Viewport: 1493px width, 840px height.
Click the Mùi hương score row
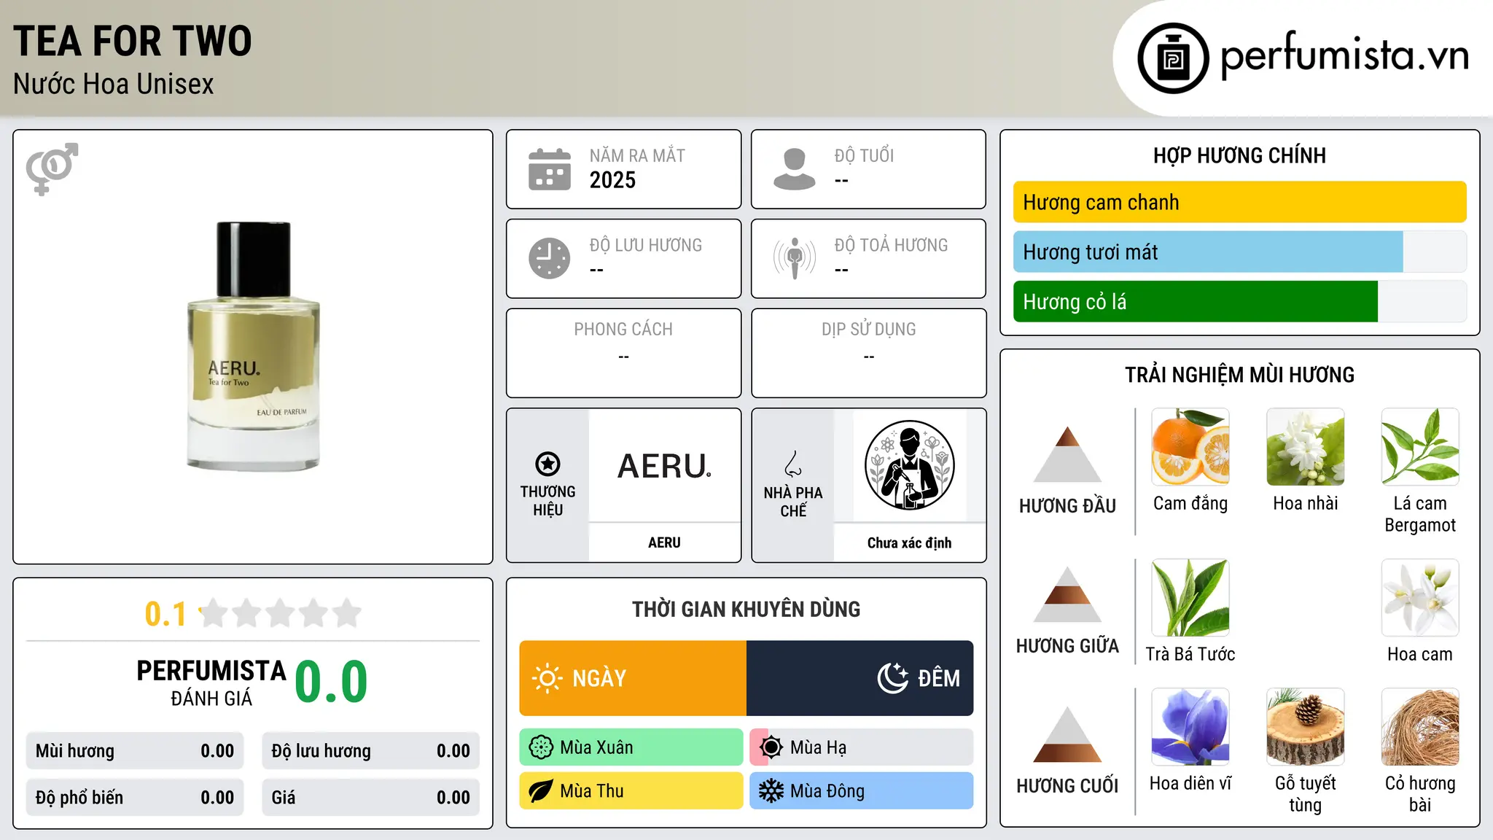click(135, 751)
